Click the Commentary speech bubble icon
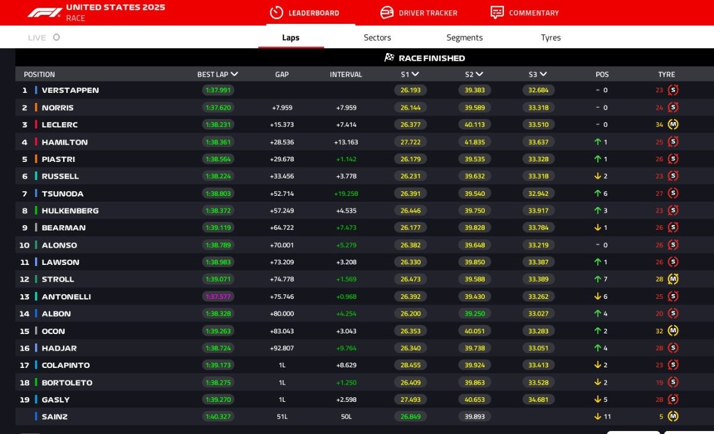This screenshot has height=434, width=714. [x=497, y=13]
